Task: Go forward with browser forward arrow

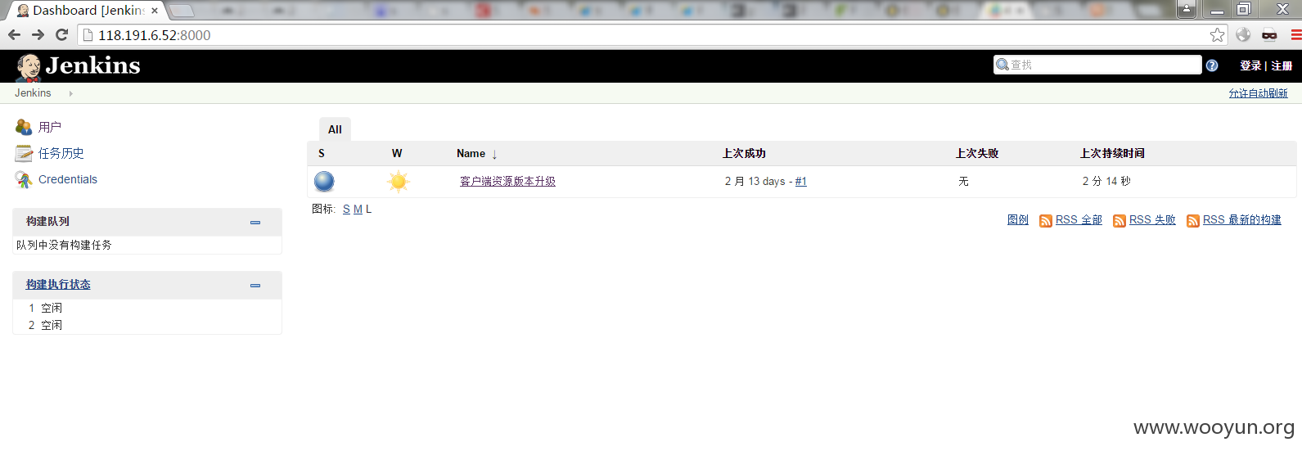Action: point(38,34)
